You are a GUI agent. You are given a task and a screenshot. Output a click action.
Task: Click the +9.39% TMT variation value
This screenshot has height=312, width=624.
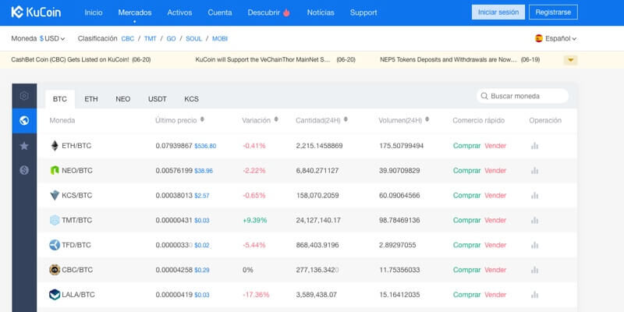[x=255, y=220]
